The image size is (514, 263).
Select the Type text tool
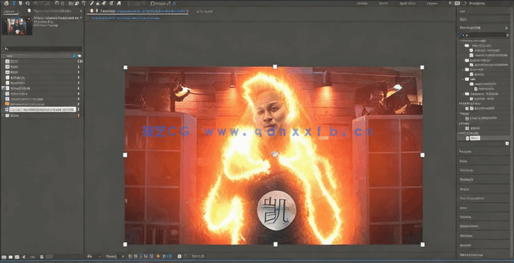click(84, 3)
